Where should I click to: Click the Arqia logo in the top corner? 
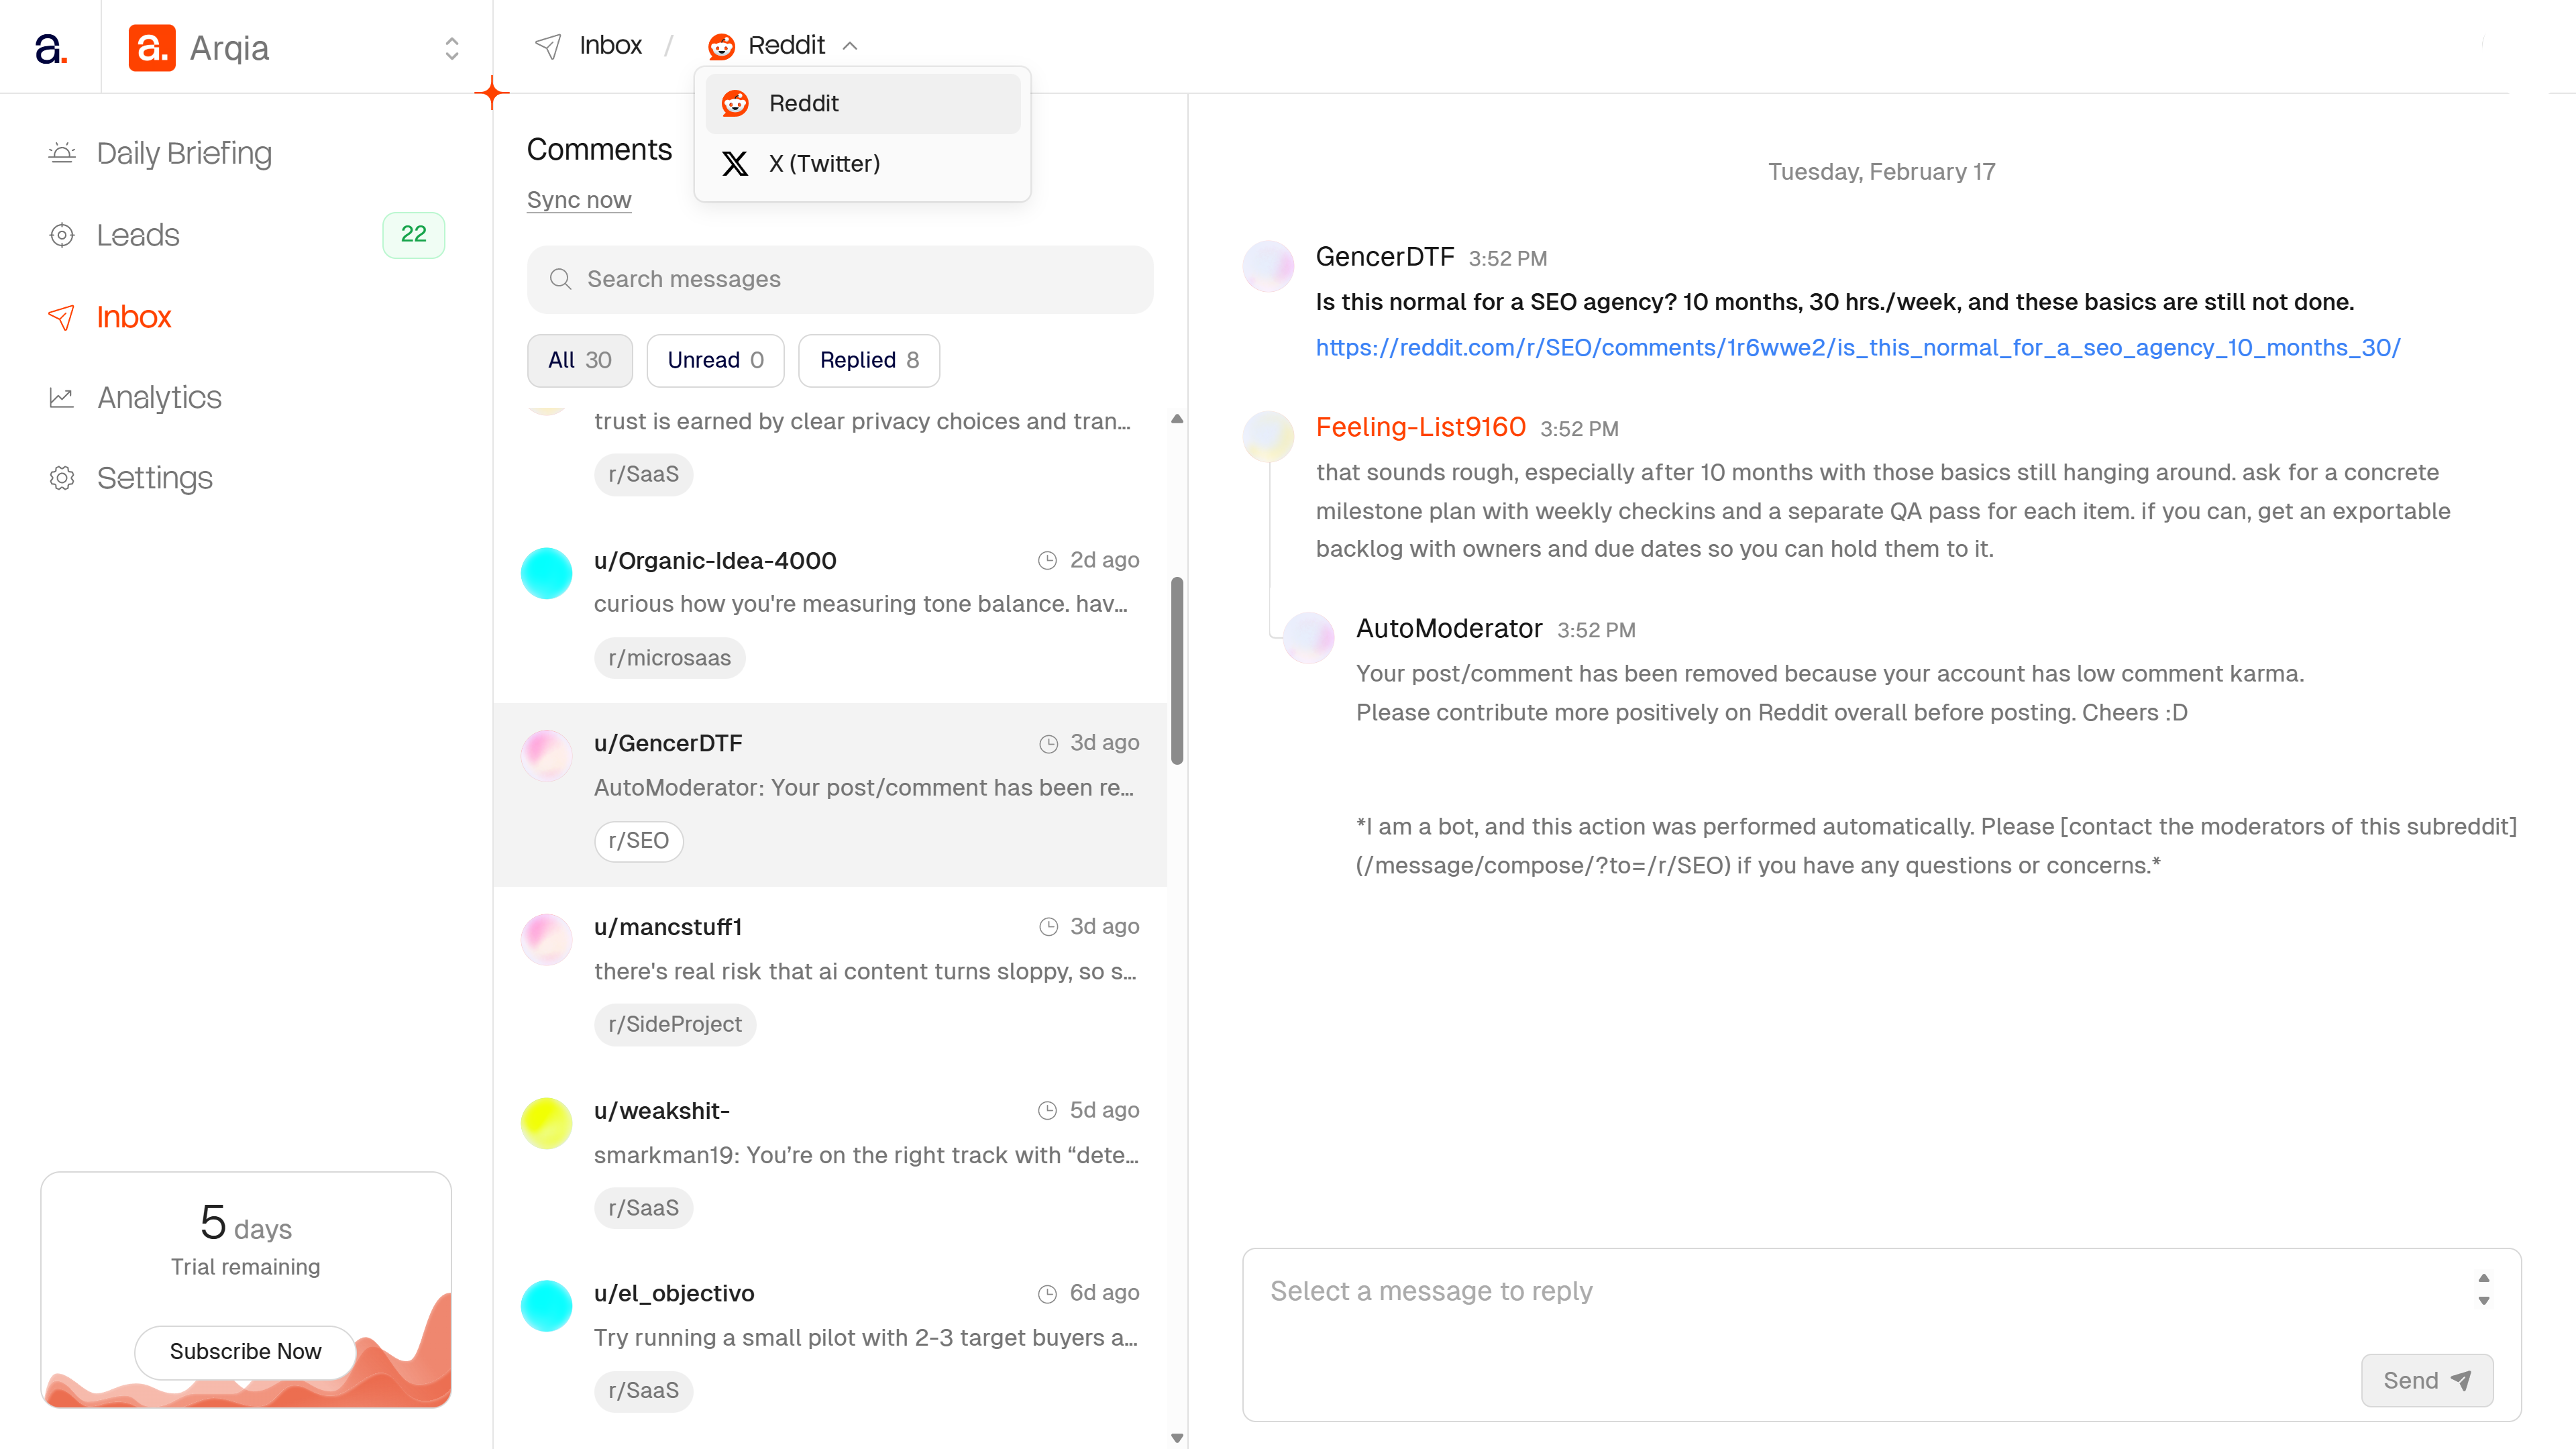click(x=151, y=46)
